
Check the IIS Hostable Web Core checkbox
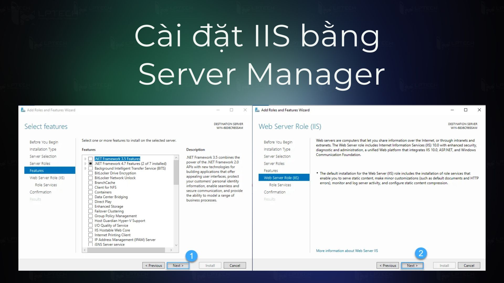coord(91,230)
